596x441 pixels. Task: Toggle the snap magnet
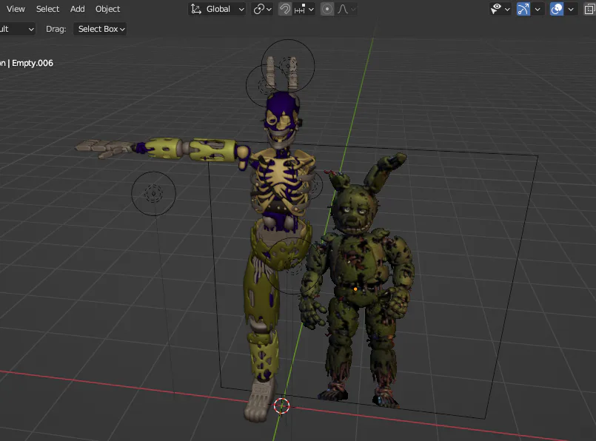285,9
